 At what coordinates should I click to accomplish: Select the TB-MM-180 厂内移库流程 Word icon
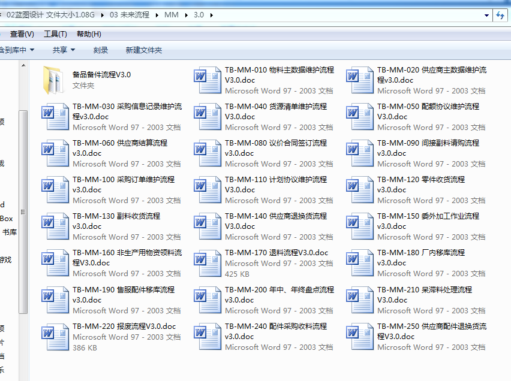360,263
